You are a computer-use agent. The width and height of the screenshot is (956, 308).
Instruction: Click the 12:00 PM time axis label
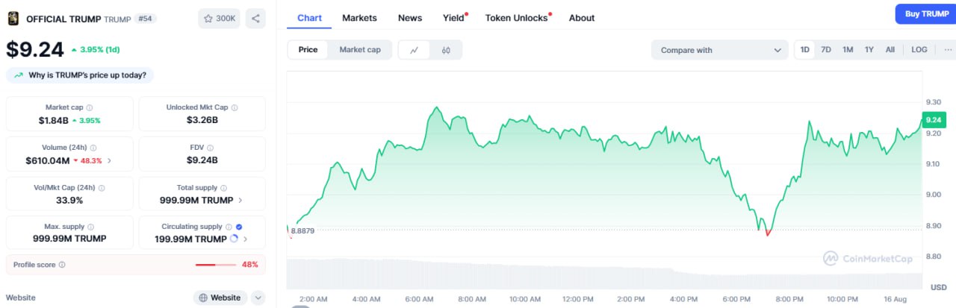click(578, 299)
